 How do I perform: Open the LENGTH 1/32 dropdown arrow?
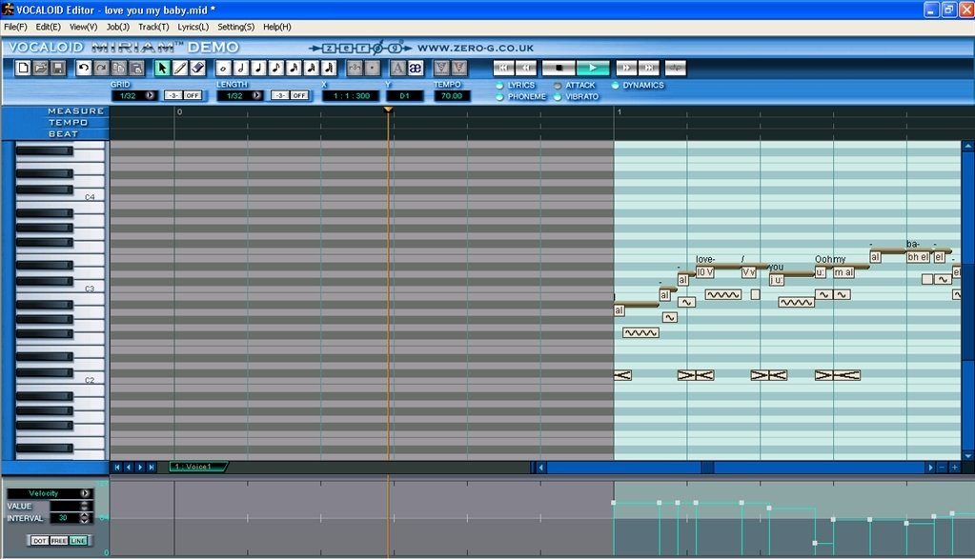256,95
